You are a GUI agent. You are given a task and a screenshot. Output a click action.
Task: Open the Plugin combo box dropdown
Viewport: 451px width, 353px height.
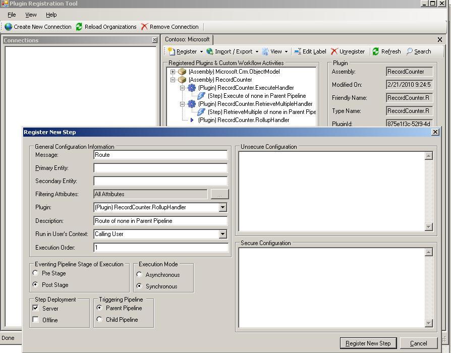coord(223,207)
